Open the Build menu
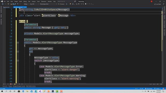Image resolution: width=166 pixels, height=93 pixels. (20, 2)
